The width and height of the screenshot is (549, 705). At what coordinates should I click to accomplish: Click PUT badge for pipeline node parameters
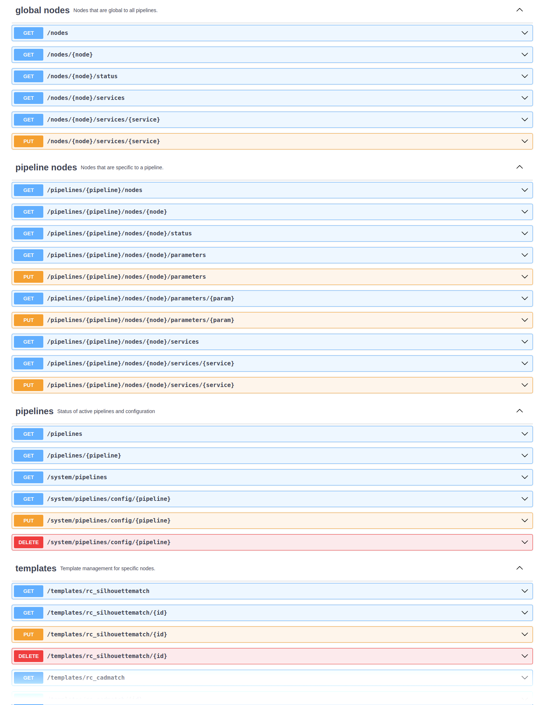click(29, 277)
